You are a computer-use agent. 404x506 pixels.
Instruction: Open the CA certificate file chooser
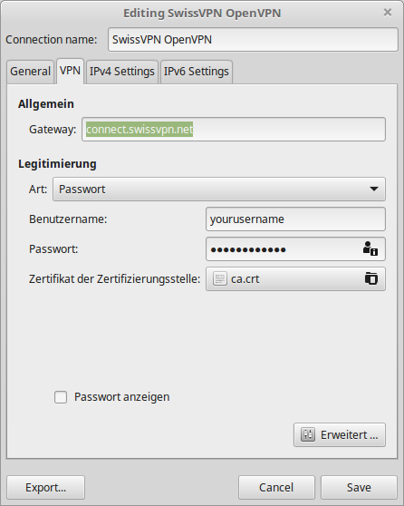pyautogui.click(x=295, y=278)
